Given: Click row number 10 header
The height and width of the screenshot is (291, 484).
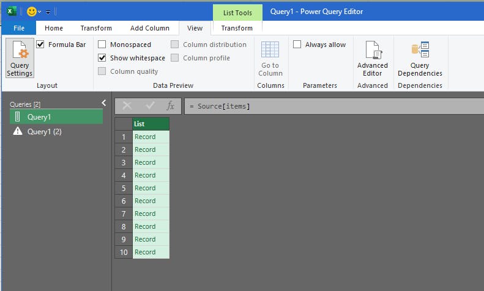Looking at the screenshot, I should point(124,252).
